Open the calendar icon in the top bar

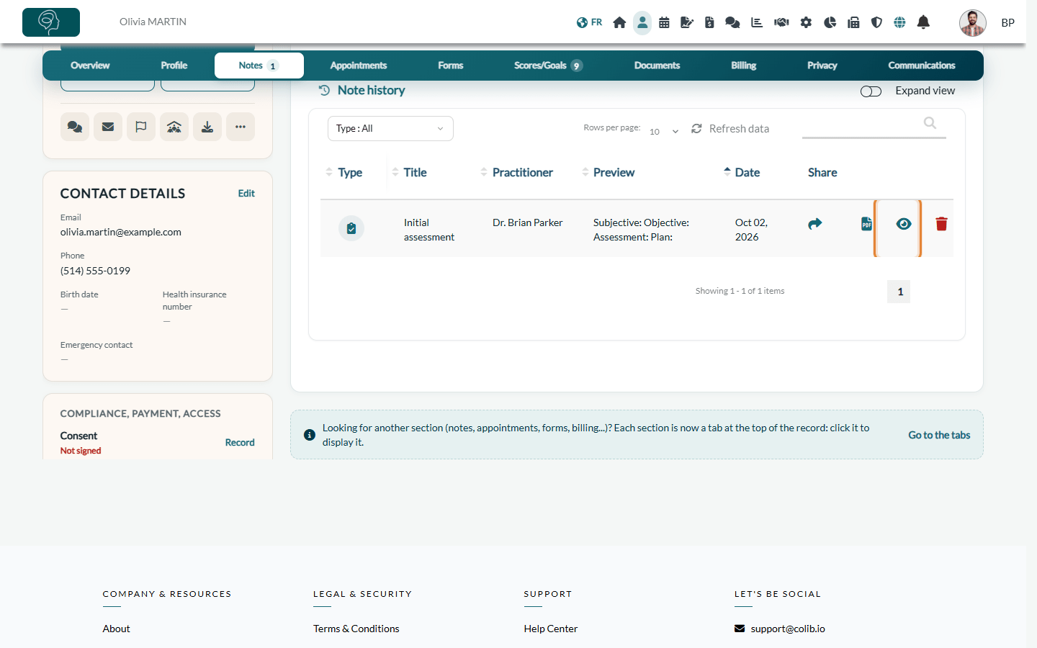pyautogui.click(x=664, y=22)
